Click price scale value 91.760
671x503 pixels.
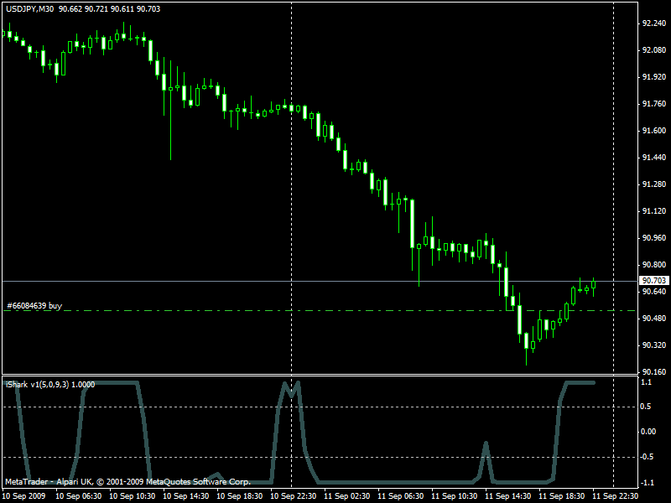(654, 104)
